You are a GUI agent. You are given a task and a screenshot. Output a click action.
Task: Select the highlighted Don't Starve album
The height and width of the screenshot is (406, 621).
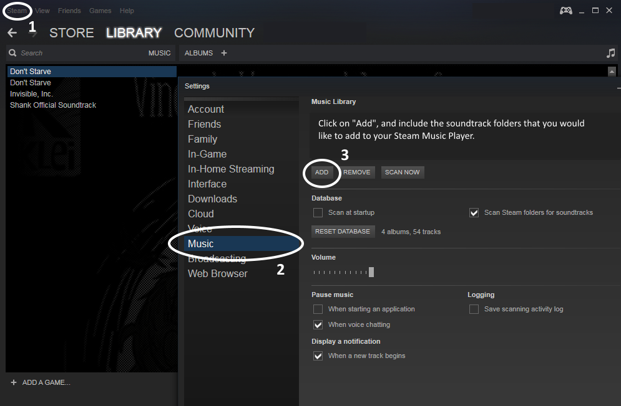click(92, 72)
